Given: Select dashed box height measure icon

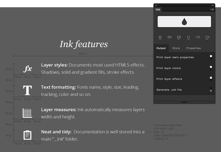Looking at the screenshot, I should (198, 37).
